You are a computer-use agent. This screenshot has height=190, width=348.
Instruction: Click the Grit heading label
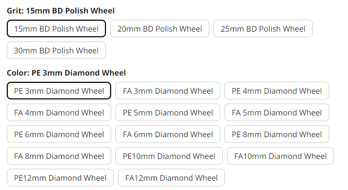click(61, 11)
